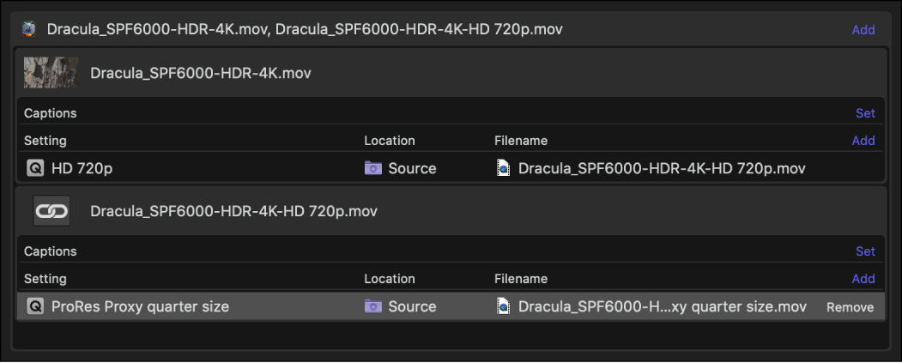
Task: Add a setting to the first job
Action: coord(863,141)
